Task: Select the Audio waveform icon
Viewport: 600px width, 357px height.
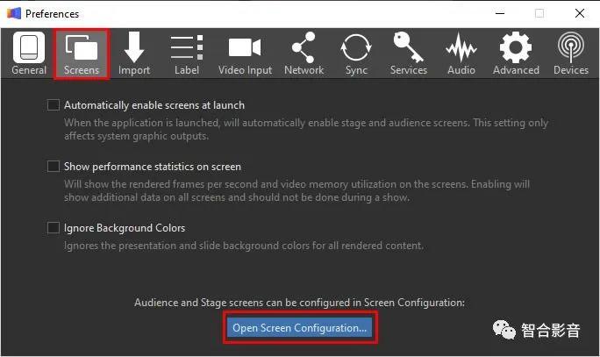Action: click(x=461, y=48)
